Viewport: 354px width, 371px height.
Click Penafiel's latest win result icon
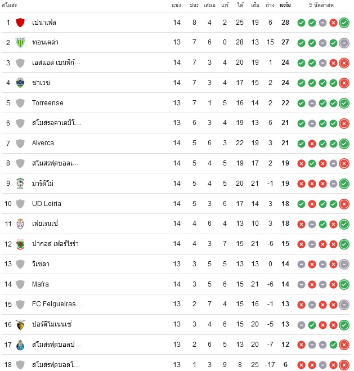(x=344, y=23)
